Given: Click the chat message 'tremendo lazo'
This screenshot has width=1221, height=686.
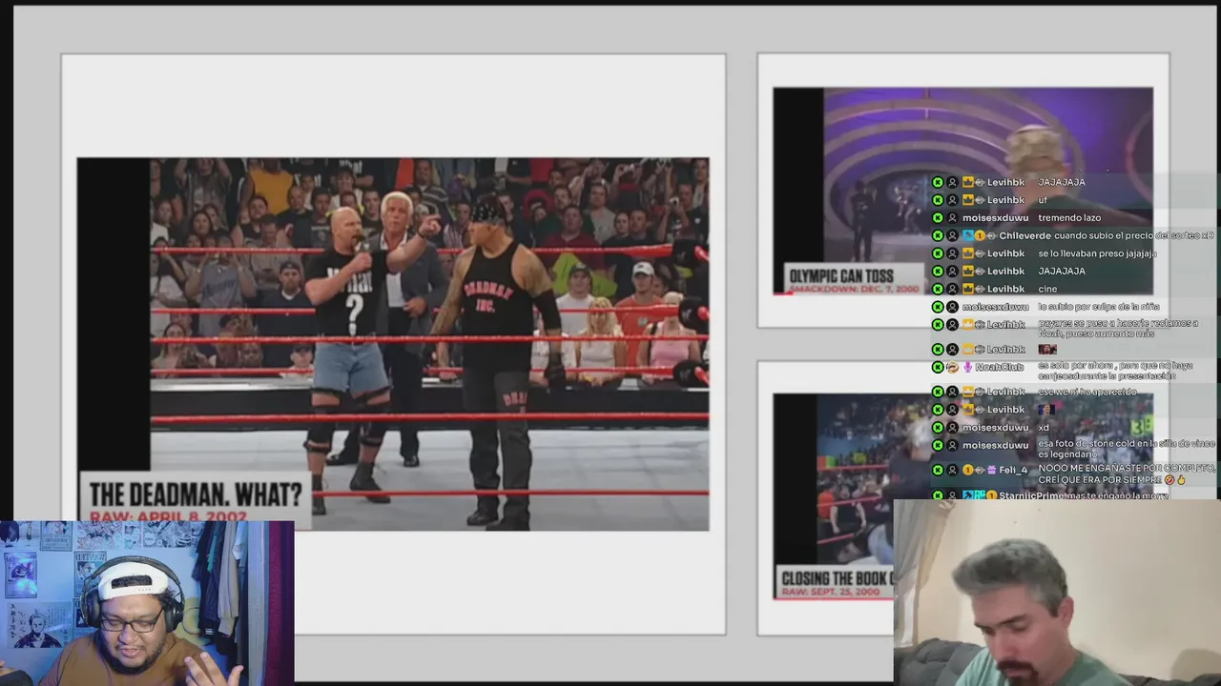Looking at the screenshot, I should click(x=1069, y=218).
